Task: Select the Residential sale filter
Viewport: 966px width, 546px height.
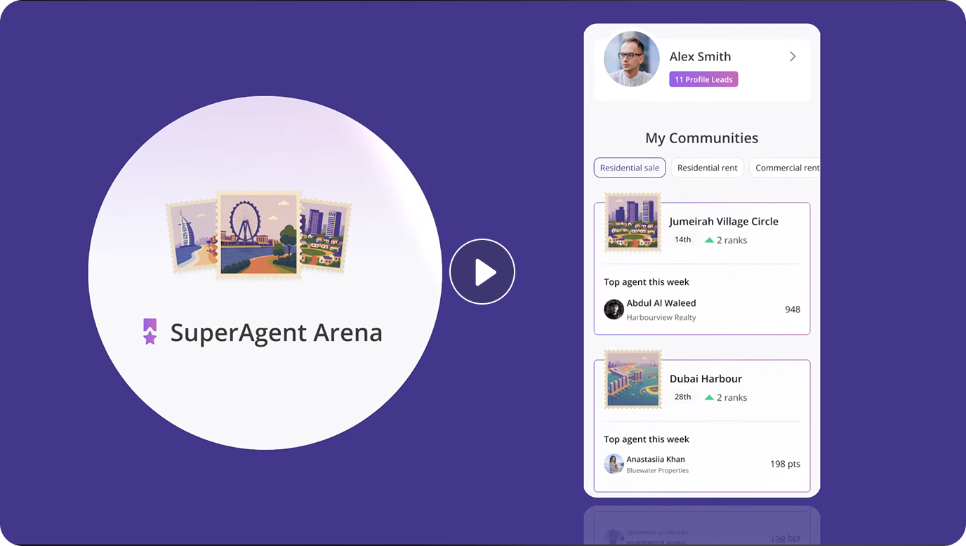Action: point(629,168)
